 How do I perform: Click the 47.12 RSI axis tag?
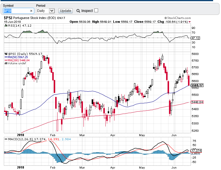(x=195, y=38)
